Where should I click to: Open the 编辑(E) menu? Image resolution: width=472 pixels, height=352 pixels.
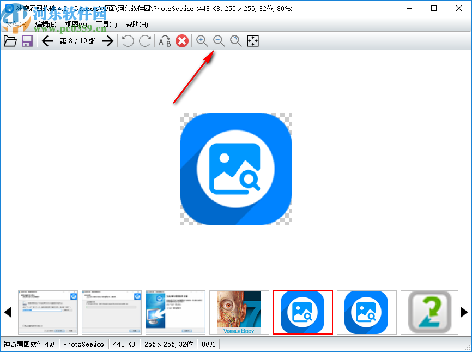46,25
